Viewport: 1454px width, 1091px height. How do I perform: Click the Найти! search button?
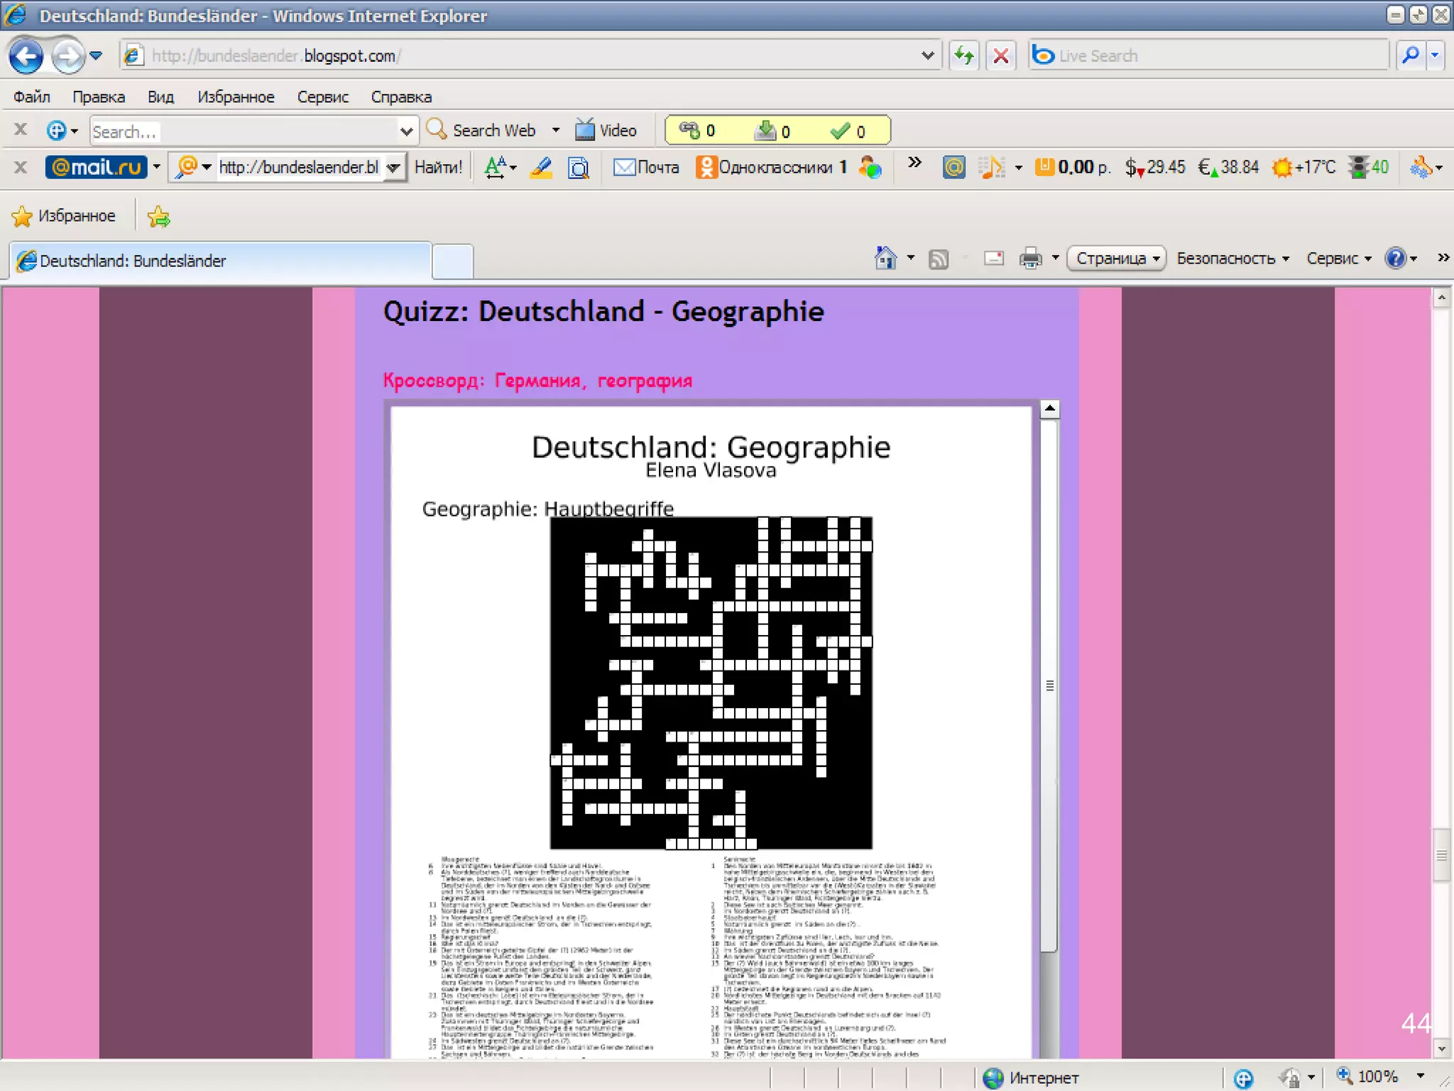pos(438,168)
